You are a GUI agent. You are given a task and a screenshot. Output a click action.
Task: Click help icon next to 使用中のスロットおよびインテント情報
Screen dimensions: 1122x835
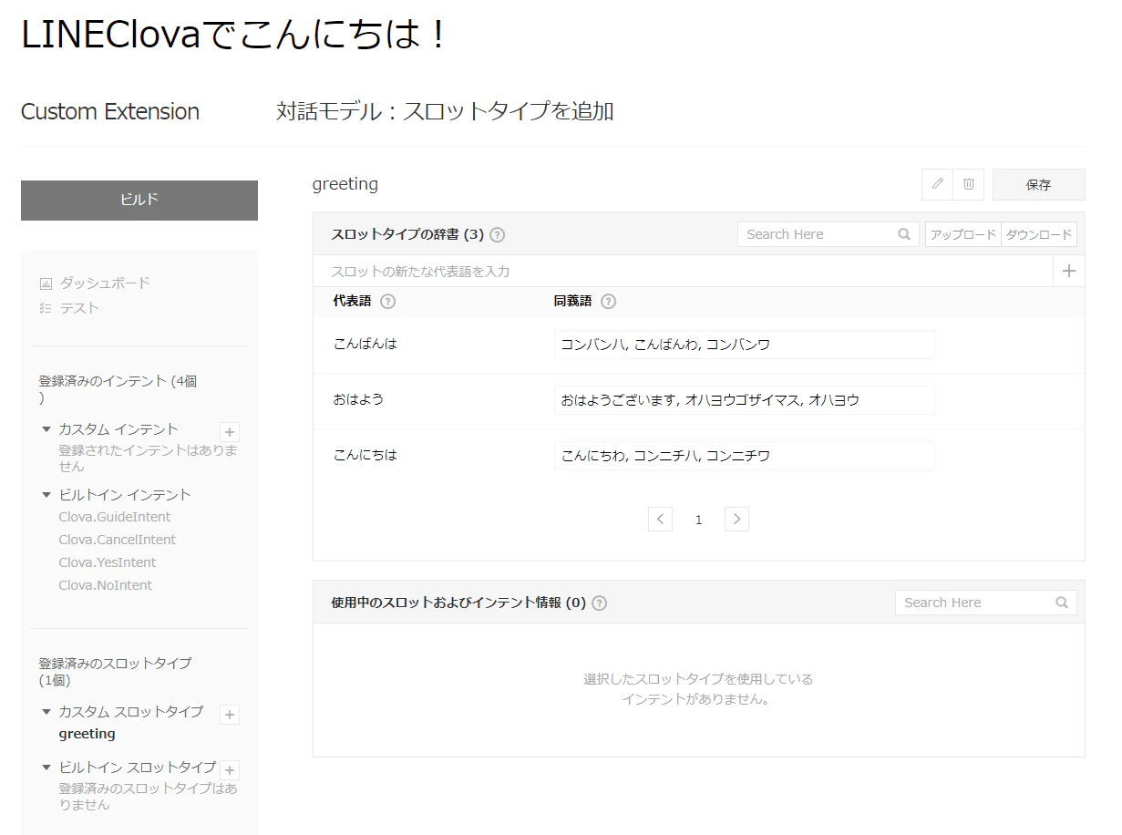coord(599,603)
